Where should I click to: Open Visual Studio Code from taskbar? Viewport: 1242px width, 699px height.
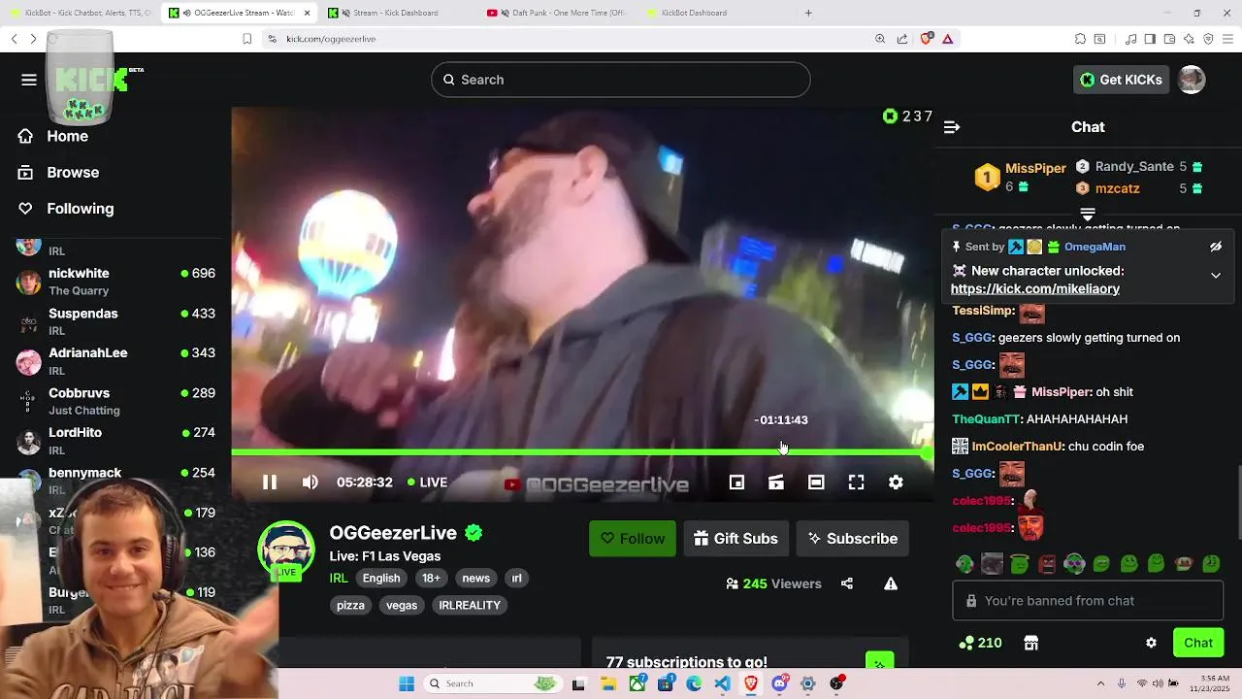[x=722, y=683]
